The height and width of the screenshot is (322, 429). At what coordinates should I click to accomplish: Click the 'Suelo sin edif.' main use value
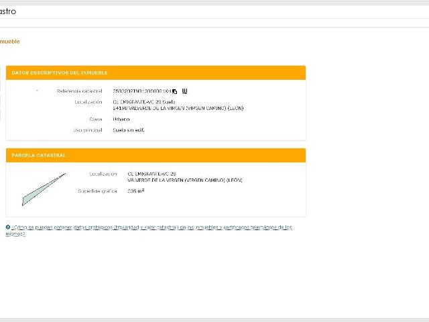129,130
